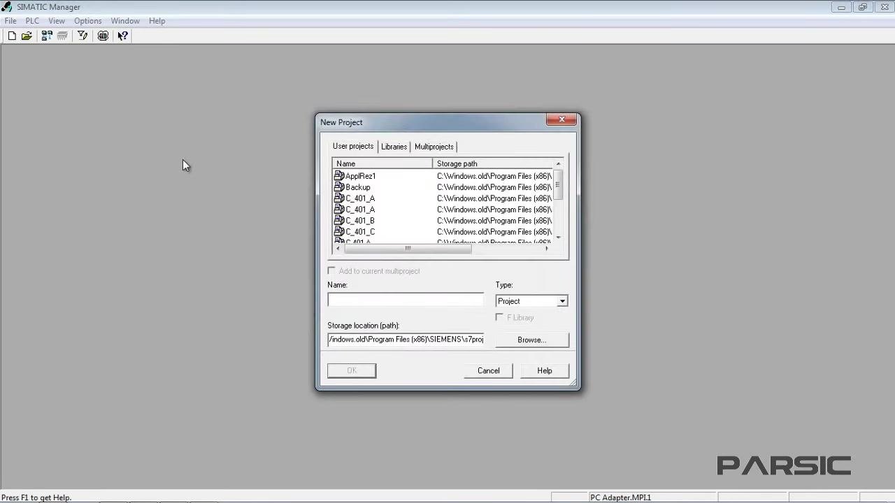Click the SIMATIC Manager title bar app icon
895x503 pixels.
click(7, 7)
